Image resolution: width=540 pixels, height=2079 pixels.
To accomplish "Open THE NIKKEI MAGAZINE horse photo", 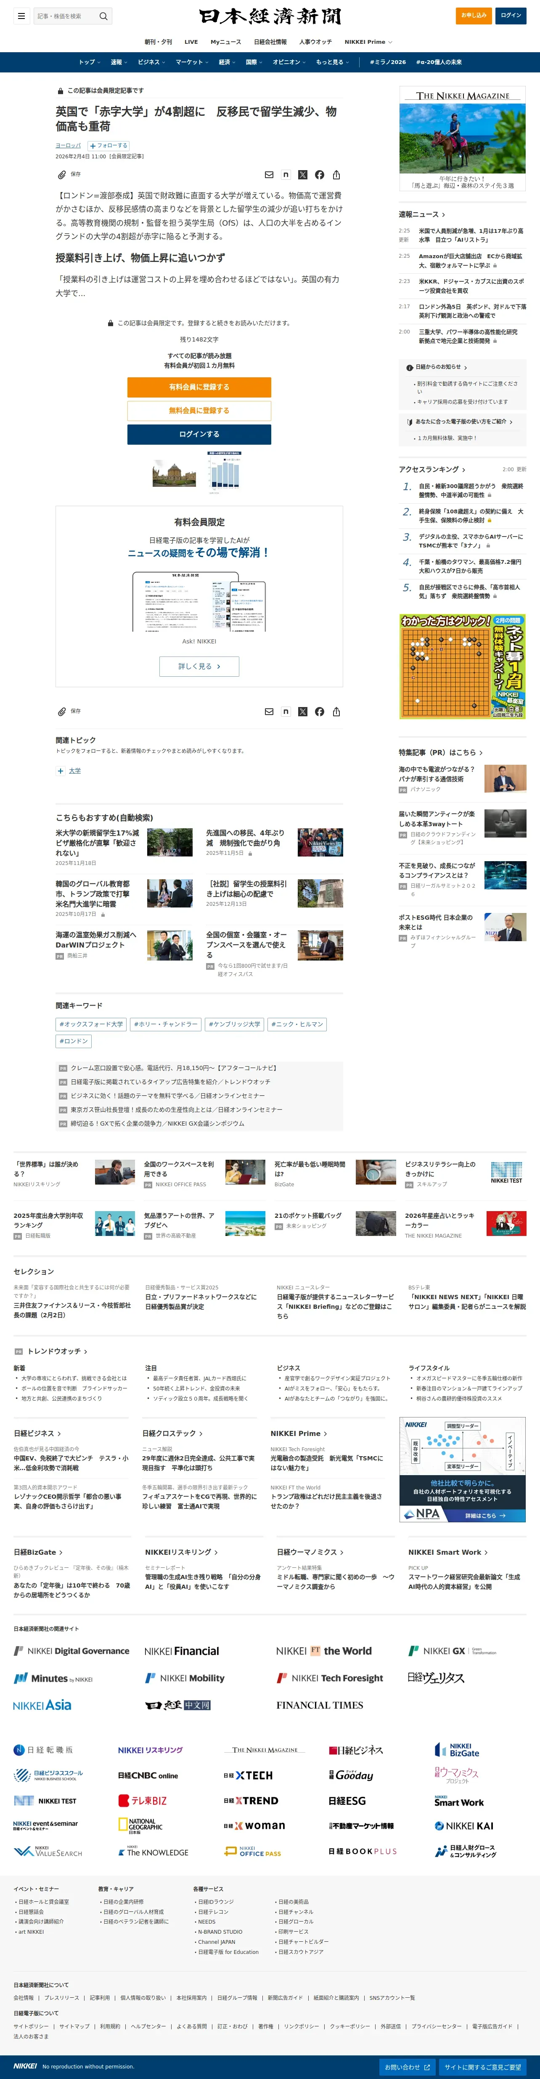I will [463, 138].
